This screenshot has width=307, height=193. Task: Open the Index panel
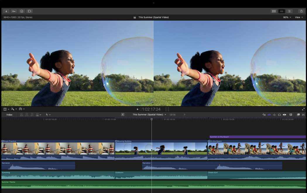tap(9, 115)
